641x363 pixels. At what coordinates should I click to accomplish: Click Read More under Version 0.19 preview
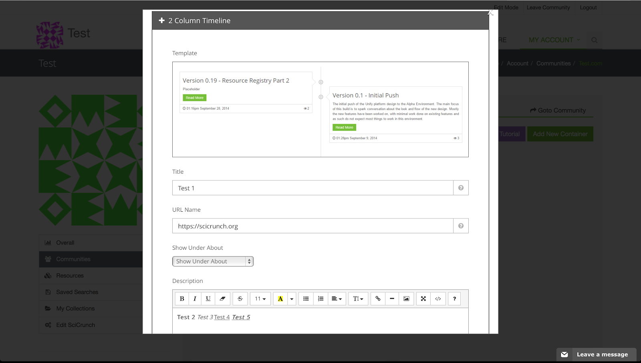(x=195, y=98)
